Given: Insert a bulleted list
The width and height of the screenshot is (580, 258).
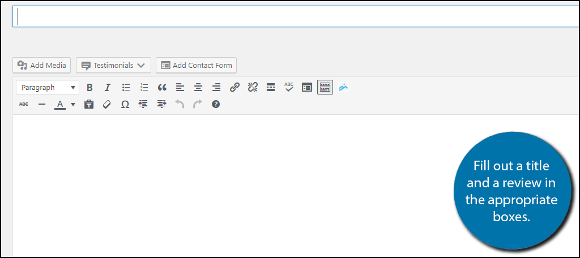Looking at the screenshot, I should 126,88.
